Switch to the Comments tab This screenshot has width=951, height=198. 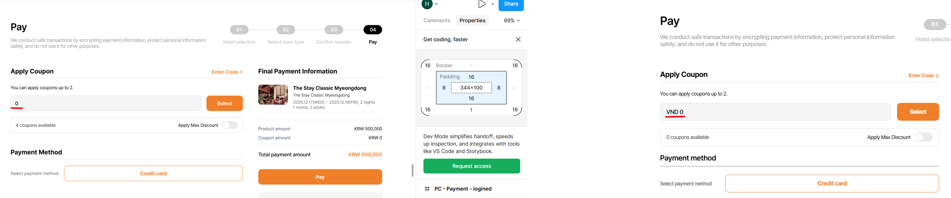tap(436, 20)
